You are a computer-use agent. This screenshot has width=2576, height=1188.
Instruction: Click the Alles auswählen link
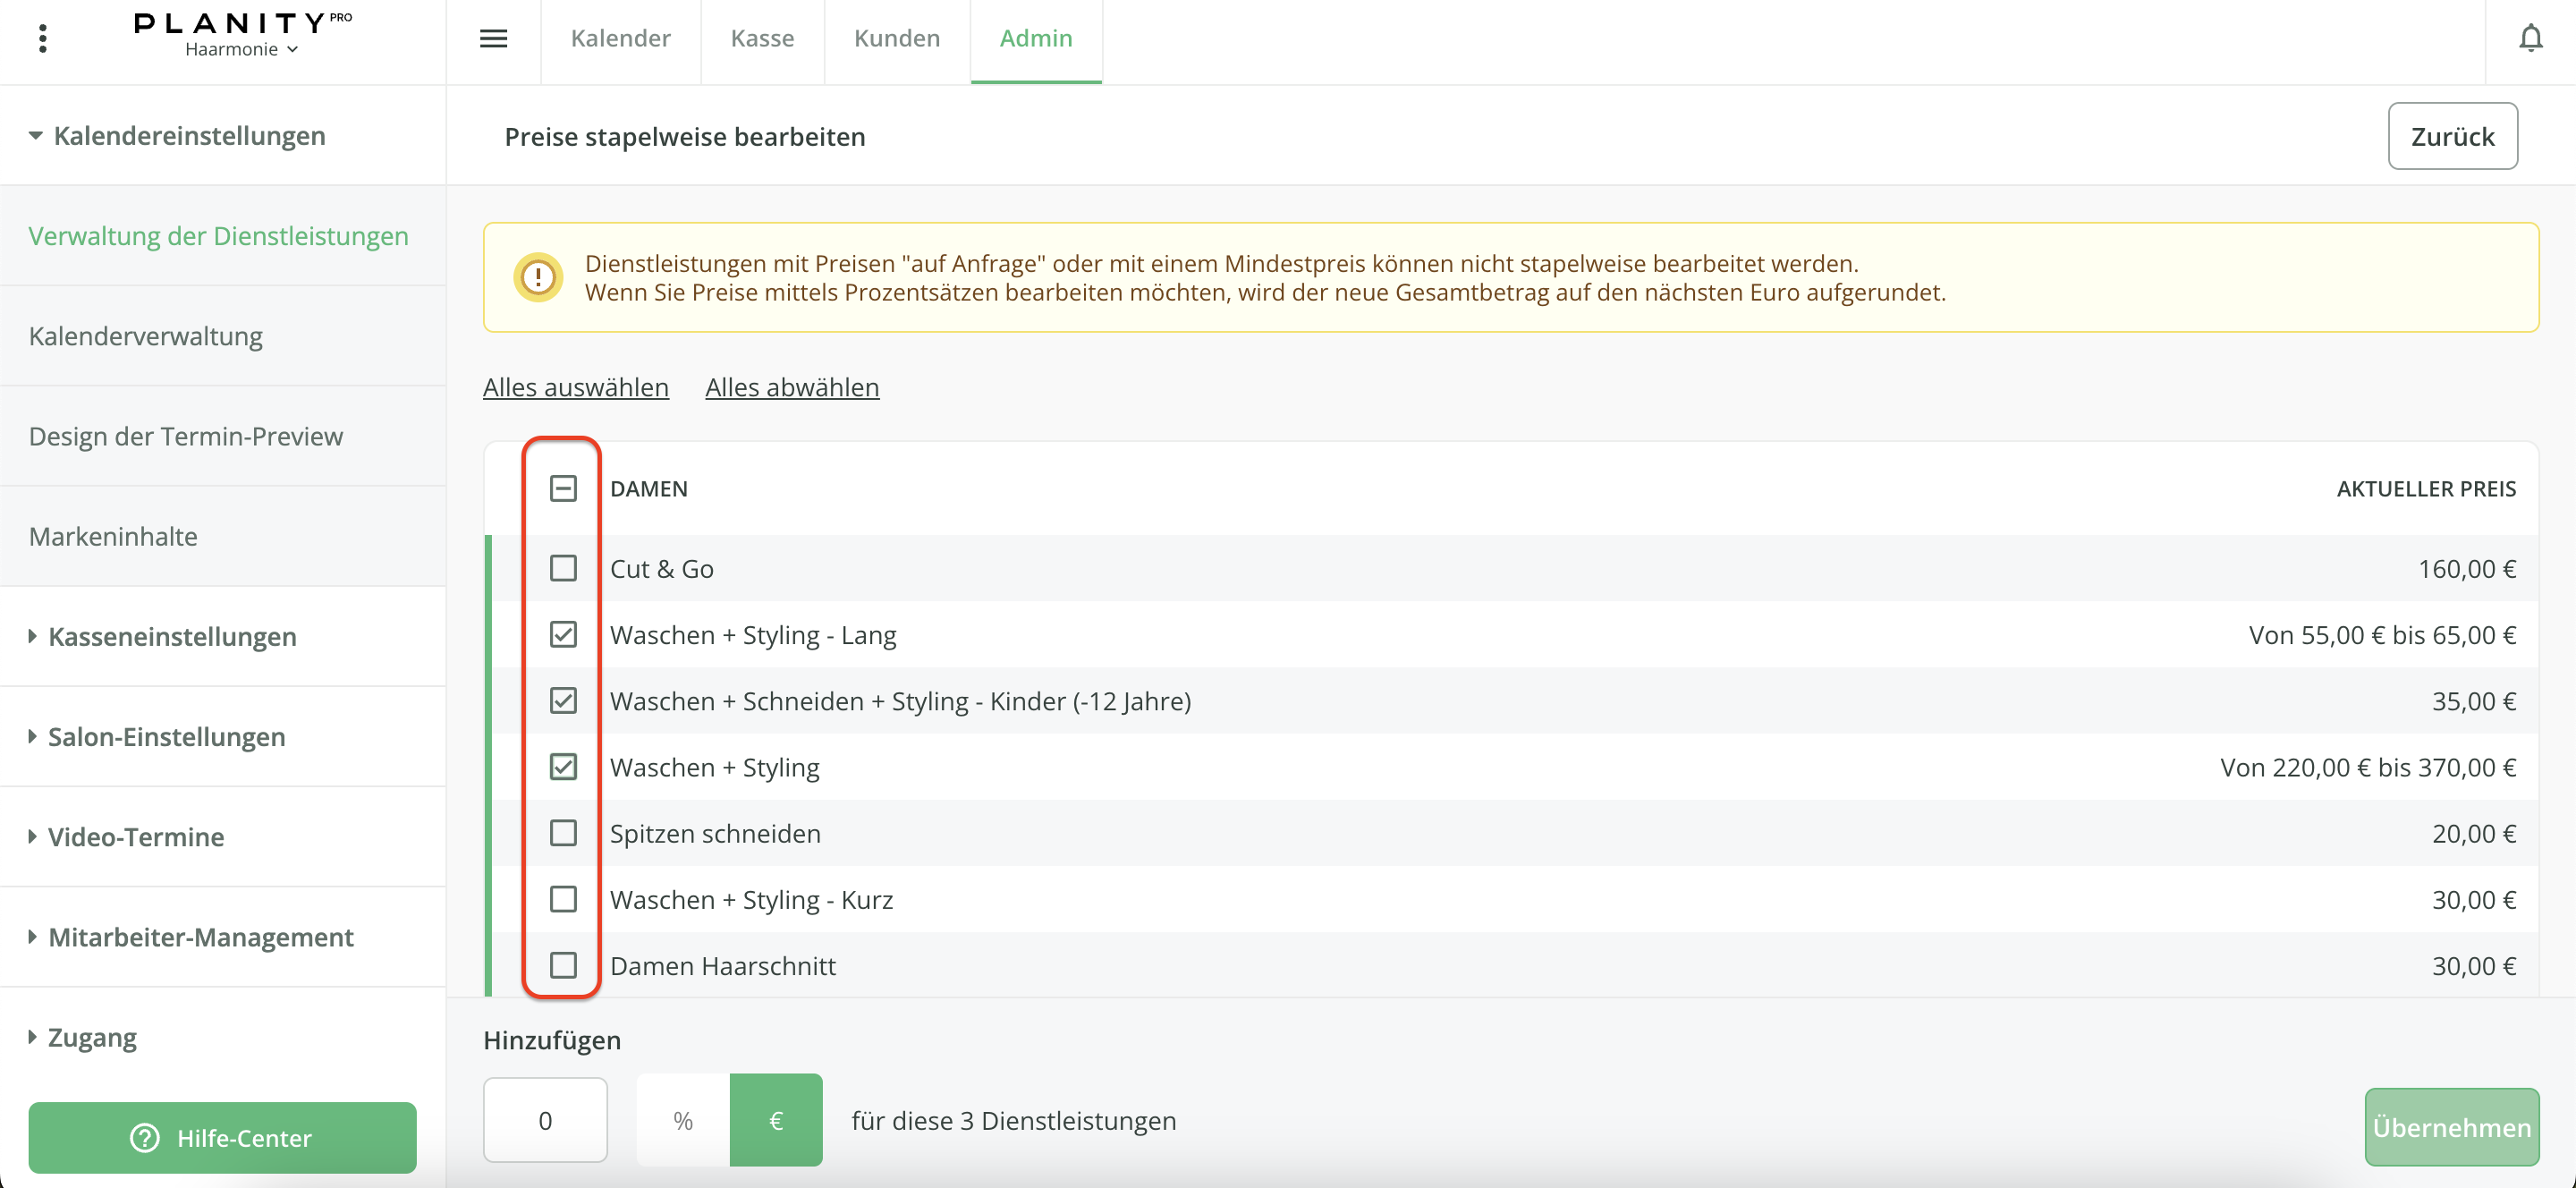575,387
